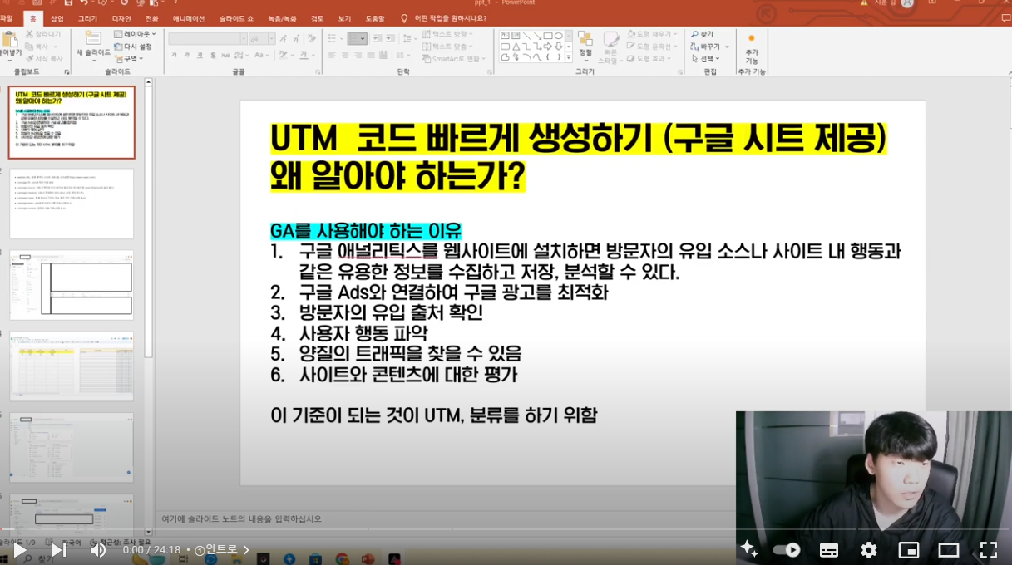Click the font name box
This screenshot has height=565, width=1012.
(208, 39)
